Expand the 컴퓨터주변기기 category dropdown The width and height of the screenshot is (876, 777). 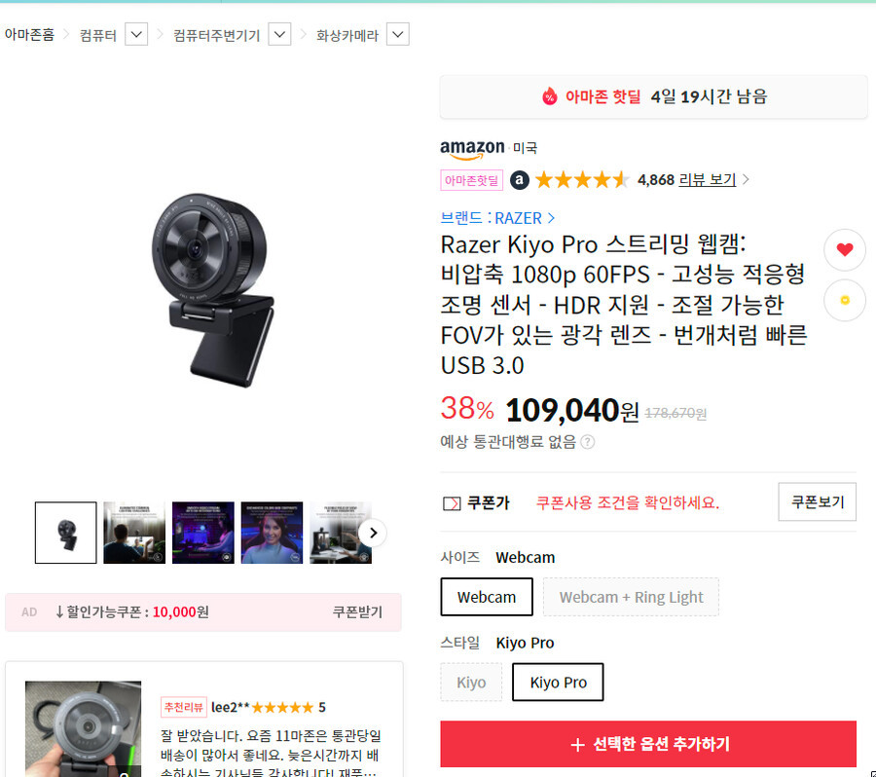click(x=279, y=35)
